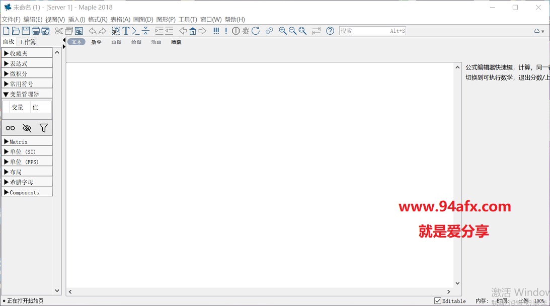Indent the selection with the indent icon

click(x=159, y=31)
